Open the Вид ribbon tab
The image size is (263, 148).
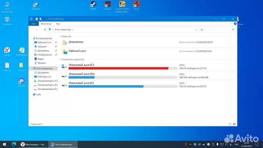coord(58,24)
